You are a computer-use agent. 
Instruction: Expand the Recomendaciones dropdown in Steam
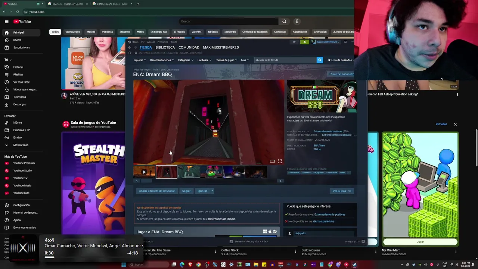tap(162, 60)
